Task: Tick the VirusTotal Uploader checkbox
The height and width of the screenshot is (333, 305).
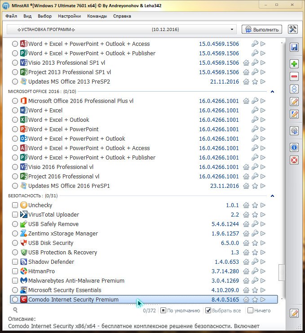Action: [x=15, y=214]
